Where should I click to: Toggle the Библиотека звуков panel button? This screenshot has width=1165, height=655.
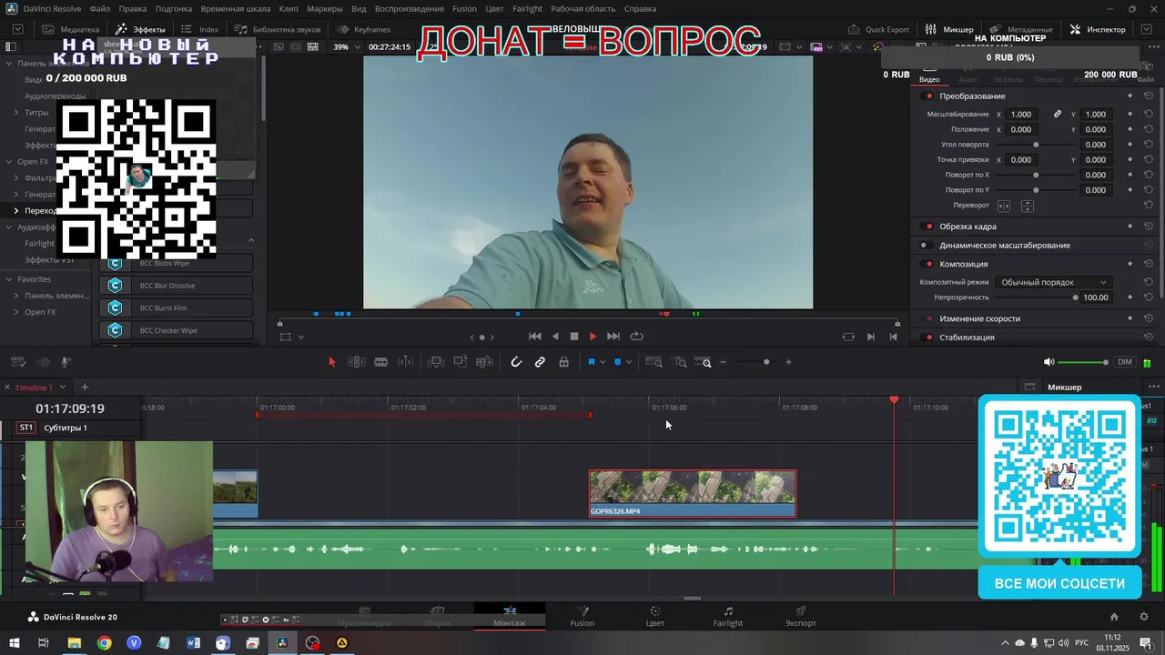[x=278, y=29]
